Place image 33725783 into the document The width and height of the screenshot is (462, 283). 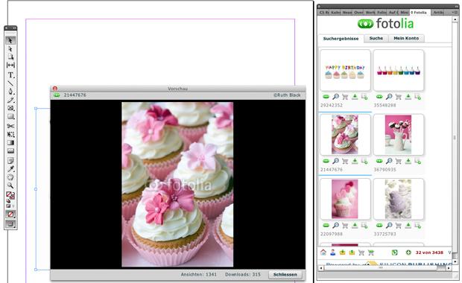pos(418,226)
